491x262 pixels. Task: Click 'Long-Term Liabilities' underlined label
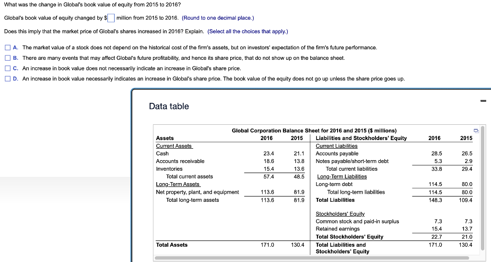coord(342,176)
